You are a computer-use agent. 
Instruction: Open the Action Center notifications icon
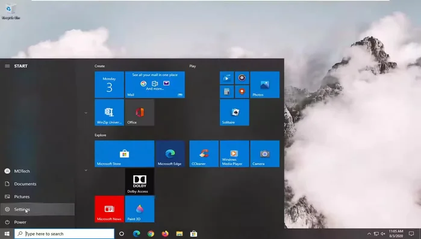411,234
